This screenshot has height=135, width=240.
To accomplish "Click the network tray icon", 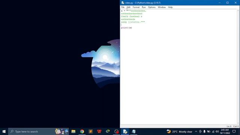I will tap(213, 132).
